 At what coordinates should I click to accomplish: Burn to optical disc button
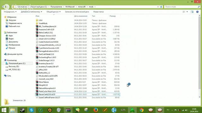click(x=77, y=12)
